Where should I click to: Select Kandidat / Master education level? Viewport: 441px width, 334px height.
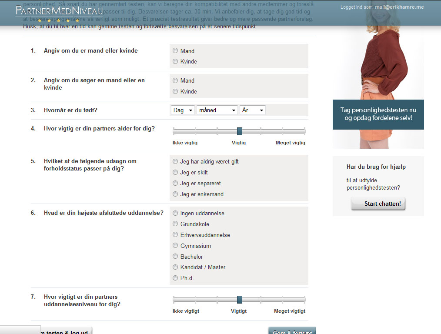click(175, 267)
